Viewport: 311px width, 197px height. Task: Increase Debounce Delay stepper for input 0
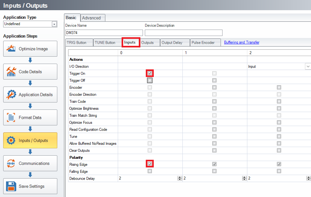pyautogui.click(x=180, y=177)
